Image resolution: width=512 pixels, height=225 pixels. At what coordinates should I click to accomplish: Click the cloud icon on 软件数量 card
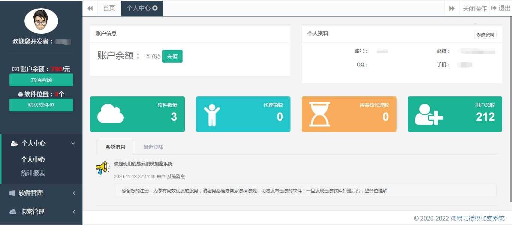[x=111, y=114]
